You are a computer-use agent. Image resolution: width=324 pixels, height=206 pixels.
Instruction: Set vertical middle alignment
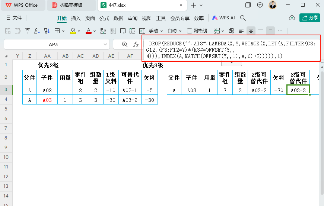(270, 31)
